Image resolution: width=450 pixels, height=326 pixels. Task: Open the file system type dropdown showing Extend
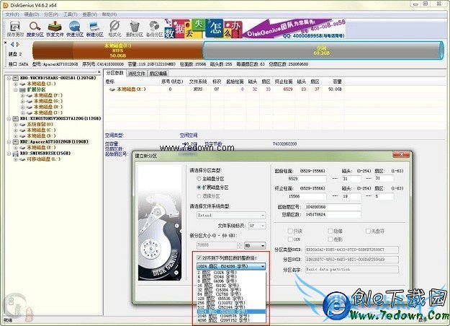(x=231, y=216)
